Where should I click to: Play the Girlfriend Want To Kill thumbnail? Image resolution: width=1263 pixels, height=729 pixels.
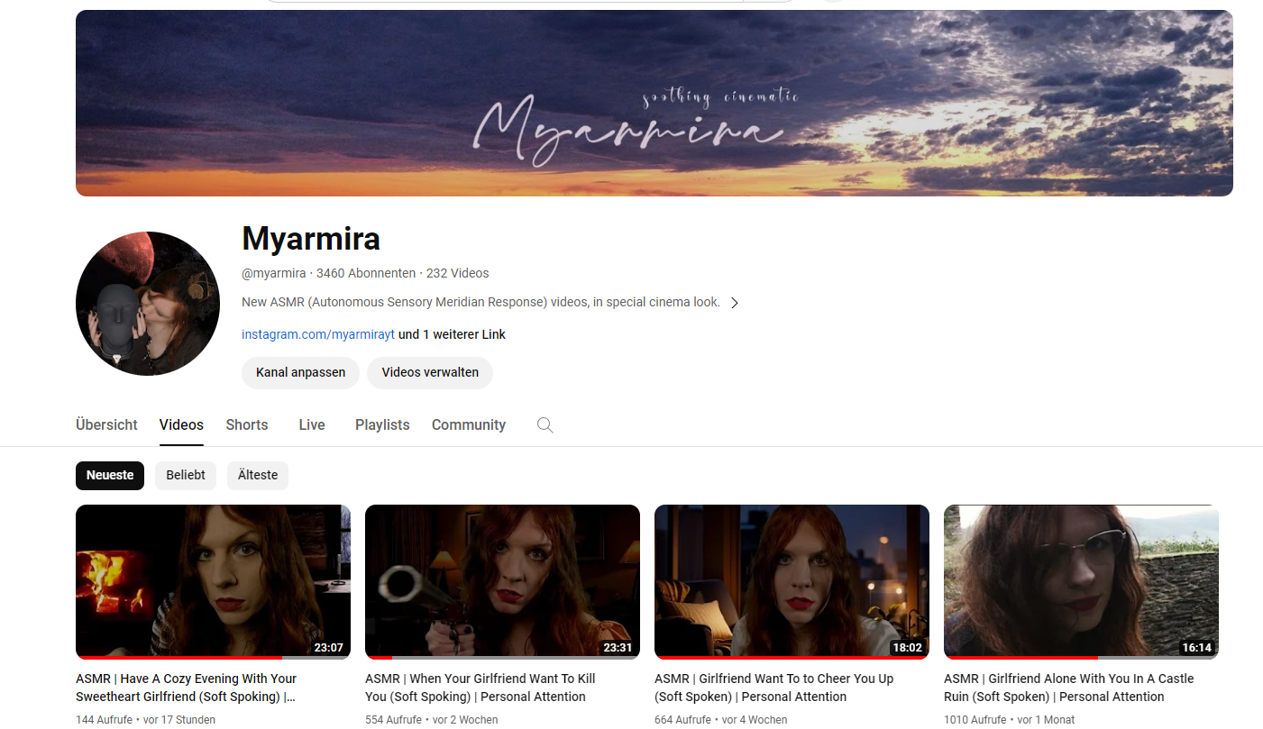tap(502, 581)
